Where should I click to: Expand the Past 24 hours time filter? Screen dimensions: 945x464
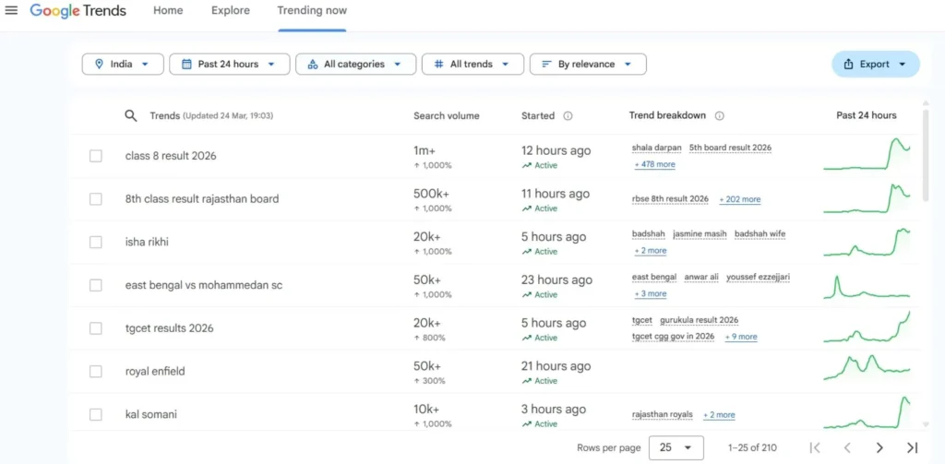tap(229, 65)
